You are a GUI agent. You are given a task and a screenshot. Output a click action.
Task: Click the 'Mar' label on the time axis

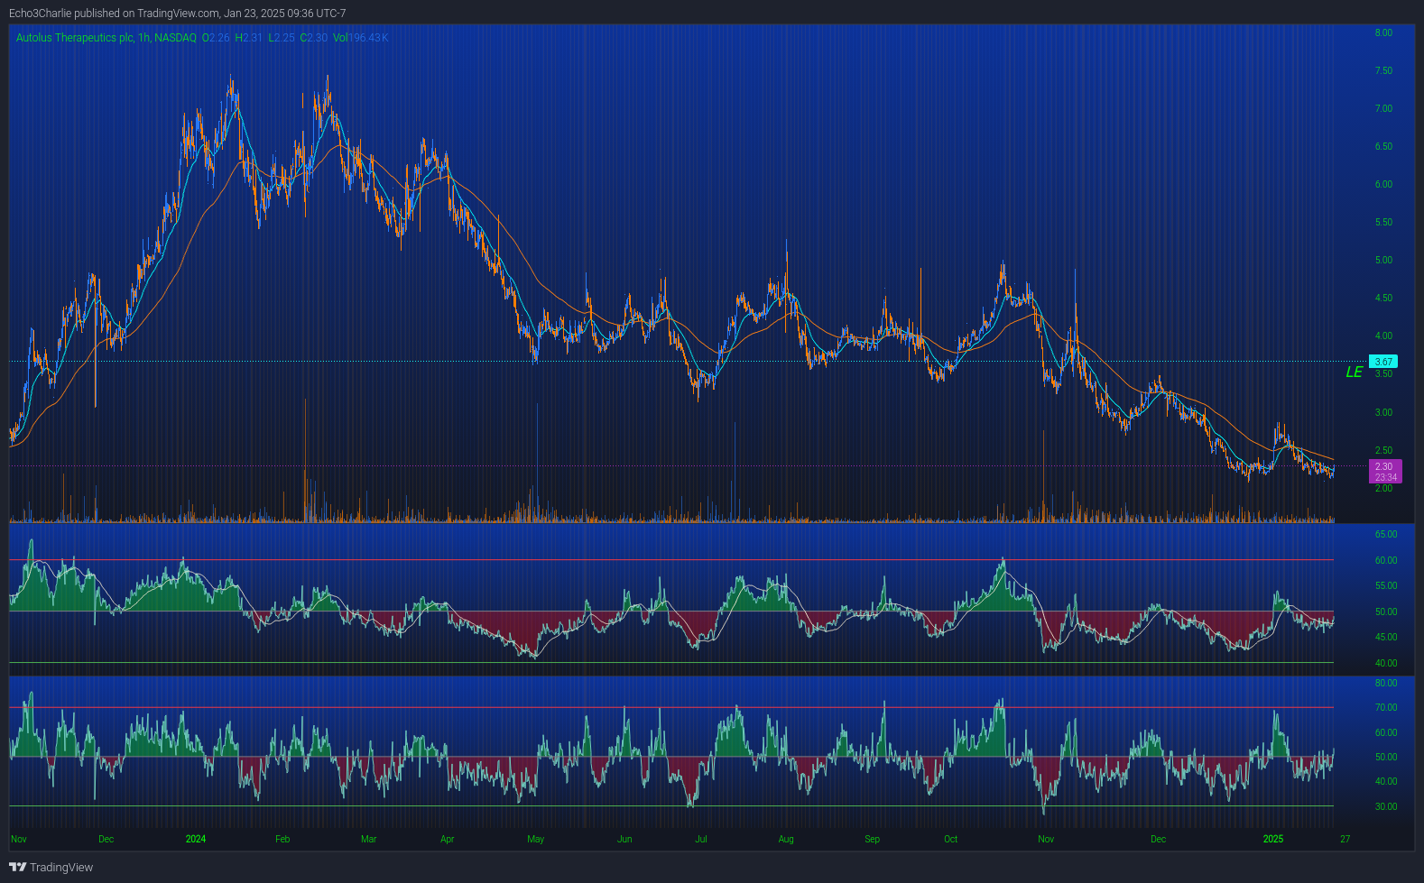(368, 839)
